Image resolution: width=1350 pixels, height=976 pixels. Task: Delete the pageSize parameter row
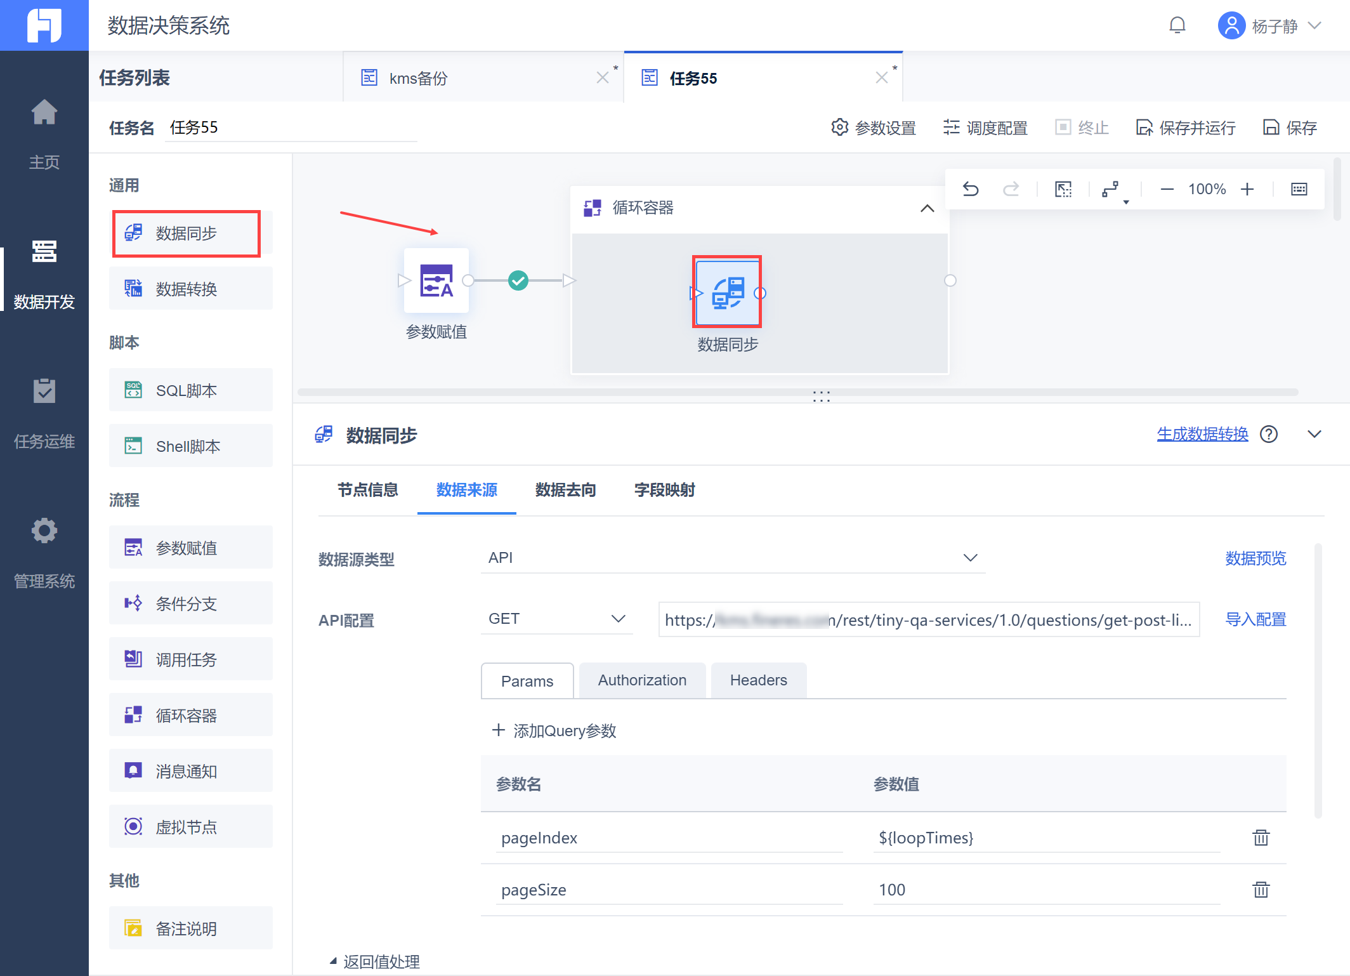click(x=1261, y=890)
